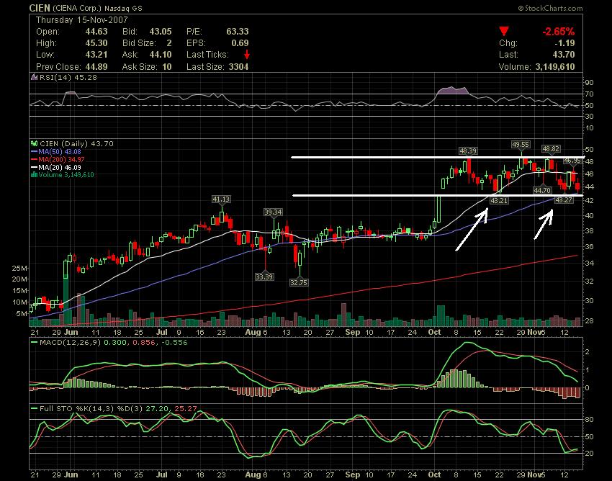The width and height of the screenshot is (612, 481).
Task: Click the white MA(20) legend line swatch
Action: coord(35,167)
